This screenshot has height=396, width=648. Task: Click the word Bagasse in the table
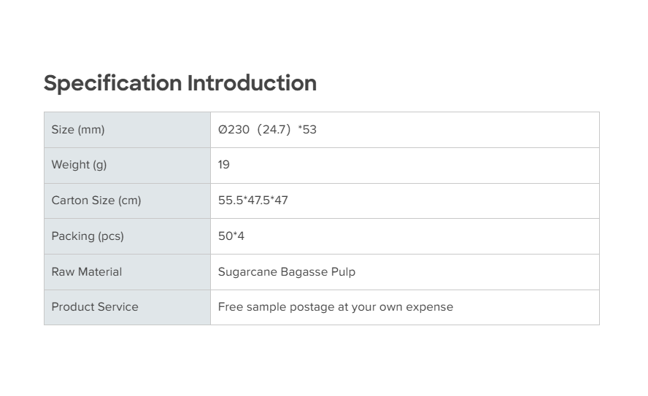point(304,272)
